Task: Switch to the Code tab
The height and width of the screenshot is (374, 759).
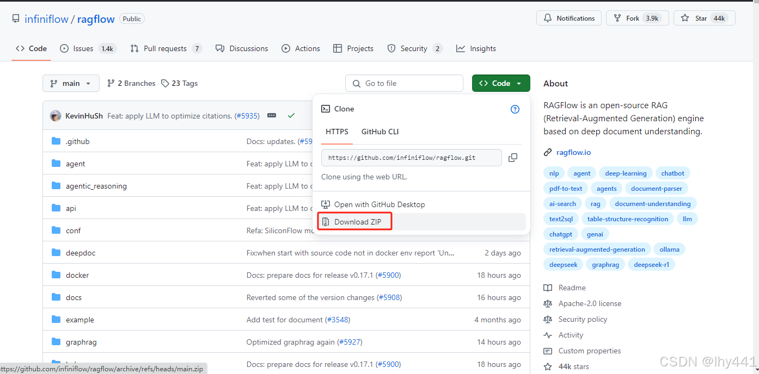Action: pos(32,48)
